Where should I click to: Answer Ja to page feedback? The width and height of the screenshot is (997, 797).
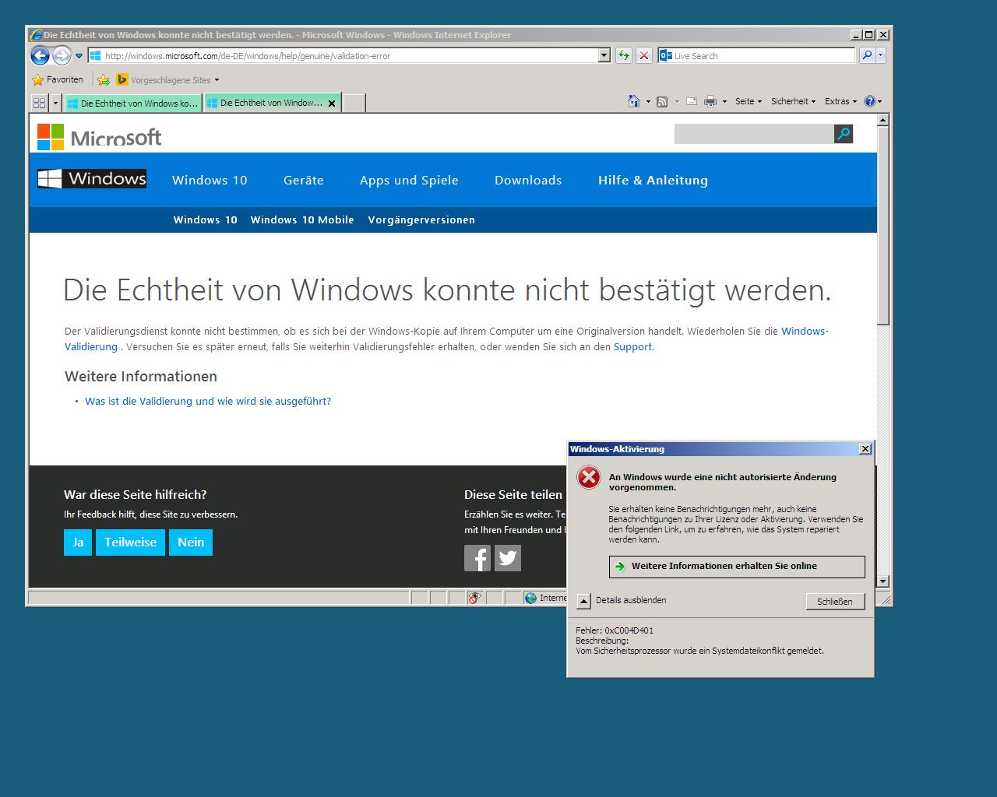(x=78, y=542)
